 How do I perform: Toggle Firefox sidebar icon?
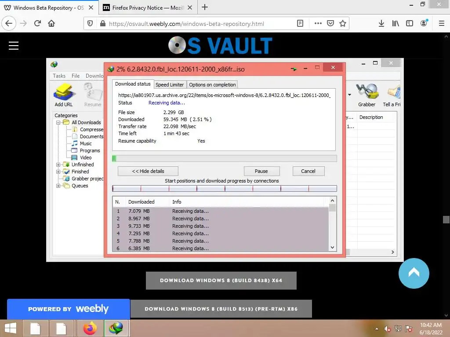click(x=410, y=24)
